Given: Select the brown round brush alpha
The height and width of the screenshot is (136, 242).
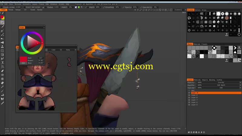Looking at the screenshot, I should 227,18.
